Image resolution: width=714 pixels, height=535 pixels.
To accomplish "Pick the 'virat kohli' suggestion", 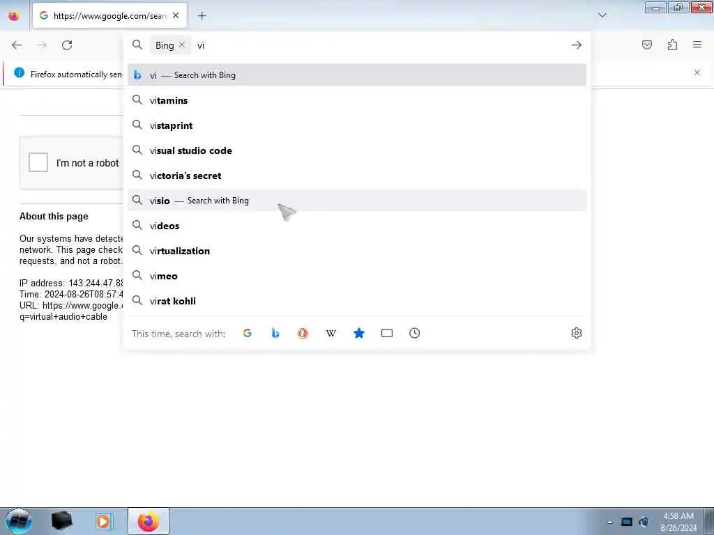I will [x=357, y=301].
